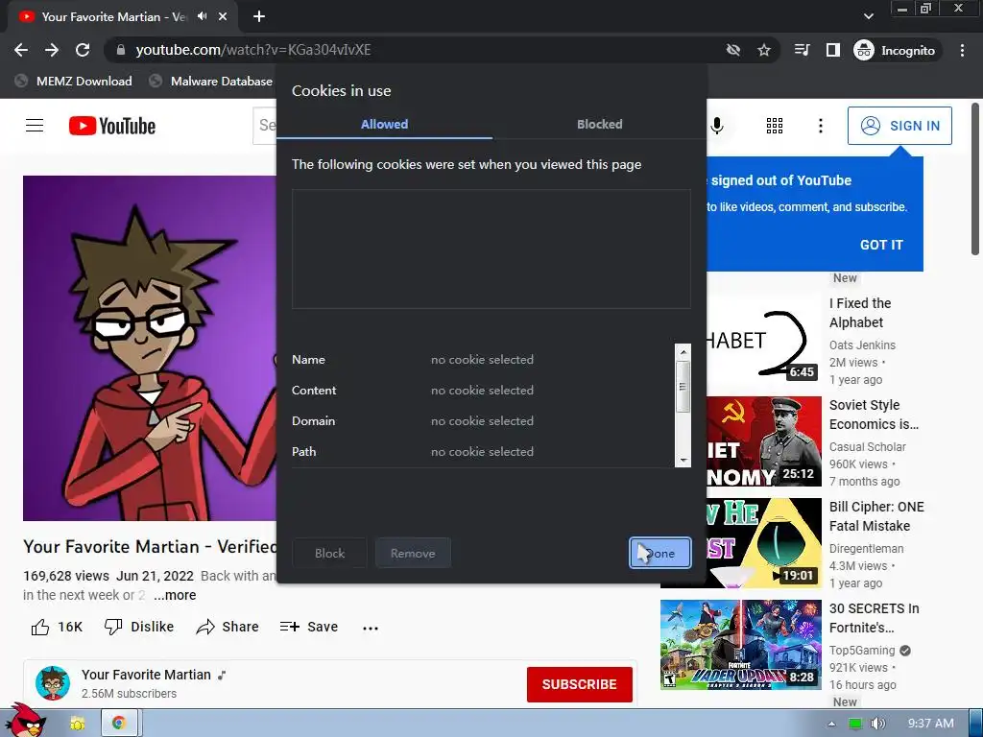Open the Your Favorite Martian channel name
Viewport: 983px width, 737px height.
pos(146,675)
